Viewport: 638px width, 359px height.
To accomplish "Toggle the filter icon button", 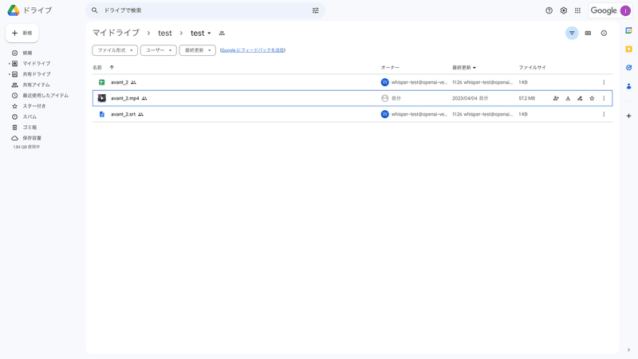I will 572,33.
